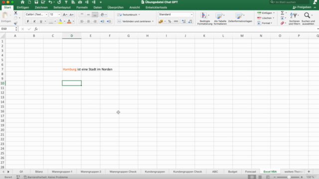The image size is (319, 179).
Task: Click the Freigeben share button
Action: pyautogui.click(x=302, y=7)
